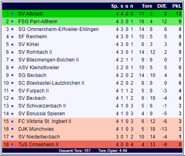
Task: Select the blue dot next to SF Reinheim
Action: coord(12,37)
